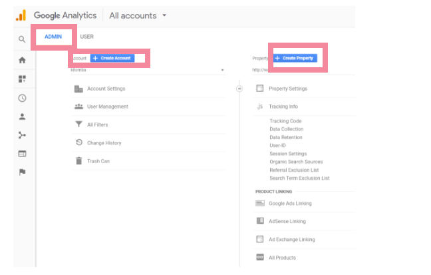
Task: Click the Account Settings building icon
Action: (78, 89)
